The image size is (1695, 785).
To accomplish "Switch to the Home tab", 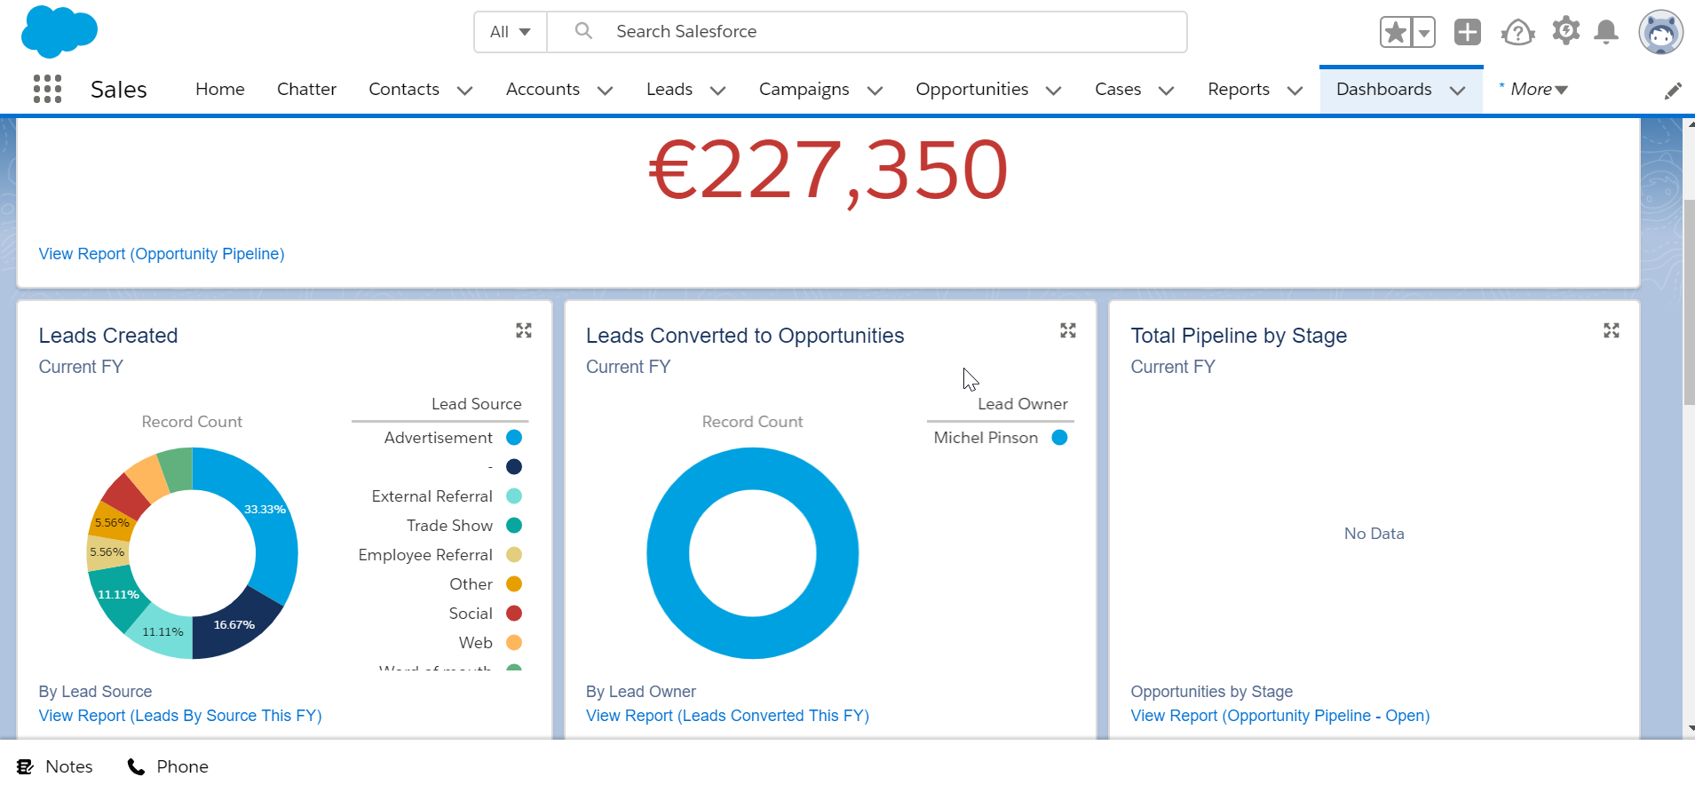I will pos(220,90).
